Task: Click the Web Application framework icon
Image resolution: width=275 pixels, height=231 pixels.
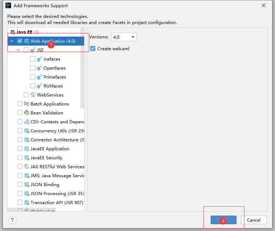Action: click(27, 41)
